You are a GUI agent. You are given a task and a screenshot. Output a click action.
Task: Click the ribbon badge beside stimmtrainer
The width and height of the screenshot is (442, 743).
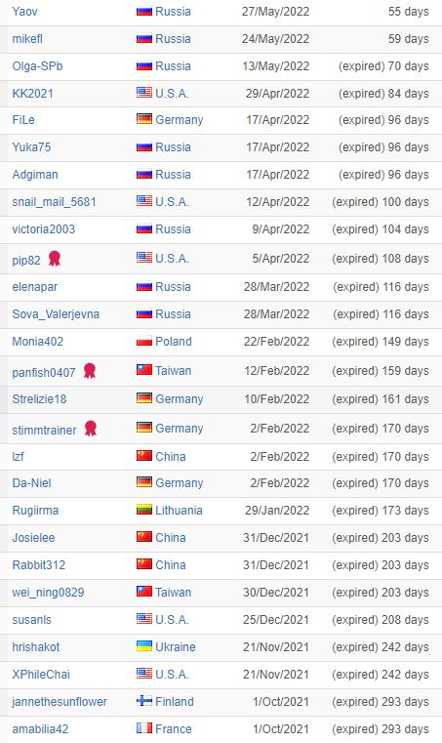pyautogui.click(x=91, y=429)
